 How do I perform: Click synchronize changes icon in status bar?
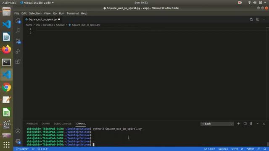click(x=33, y=149)
